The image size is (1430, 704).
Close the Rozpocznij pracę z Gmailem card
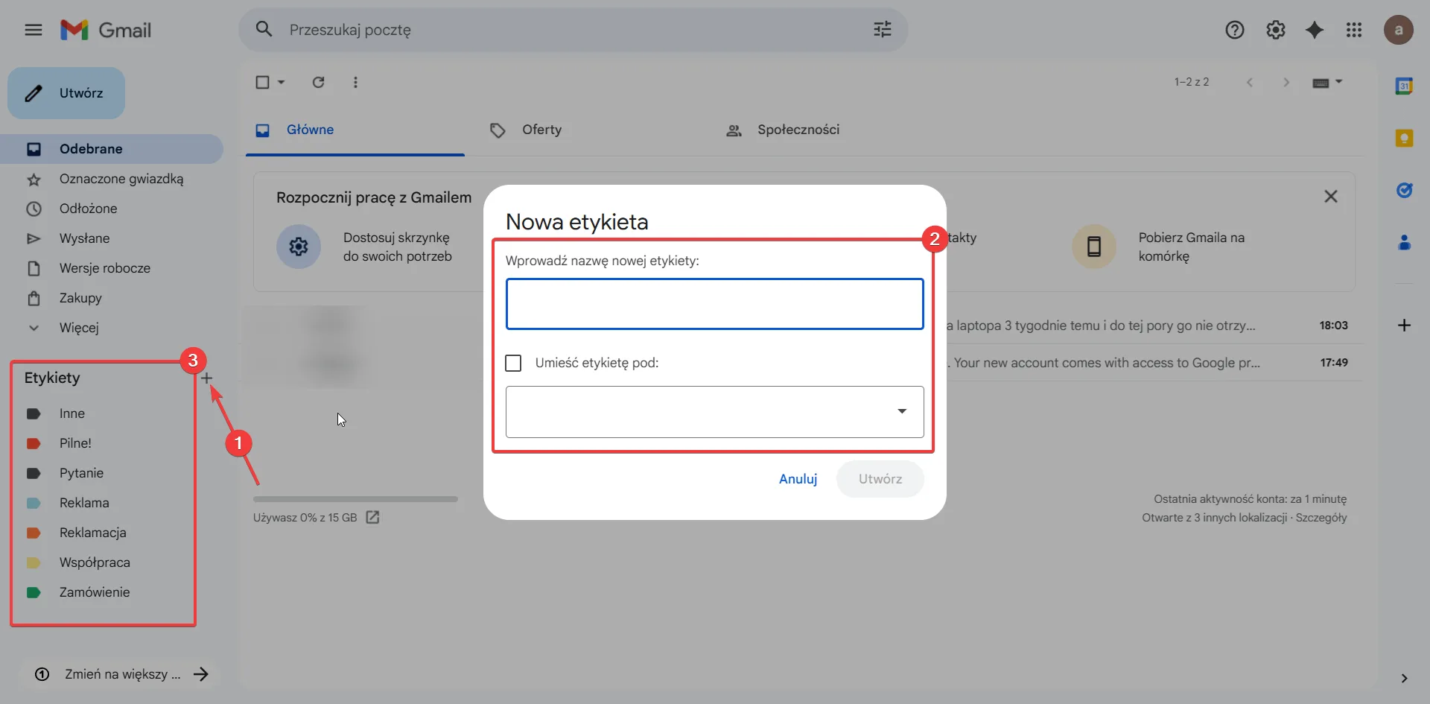click(1331, 196)
